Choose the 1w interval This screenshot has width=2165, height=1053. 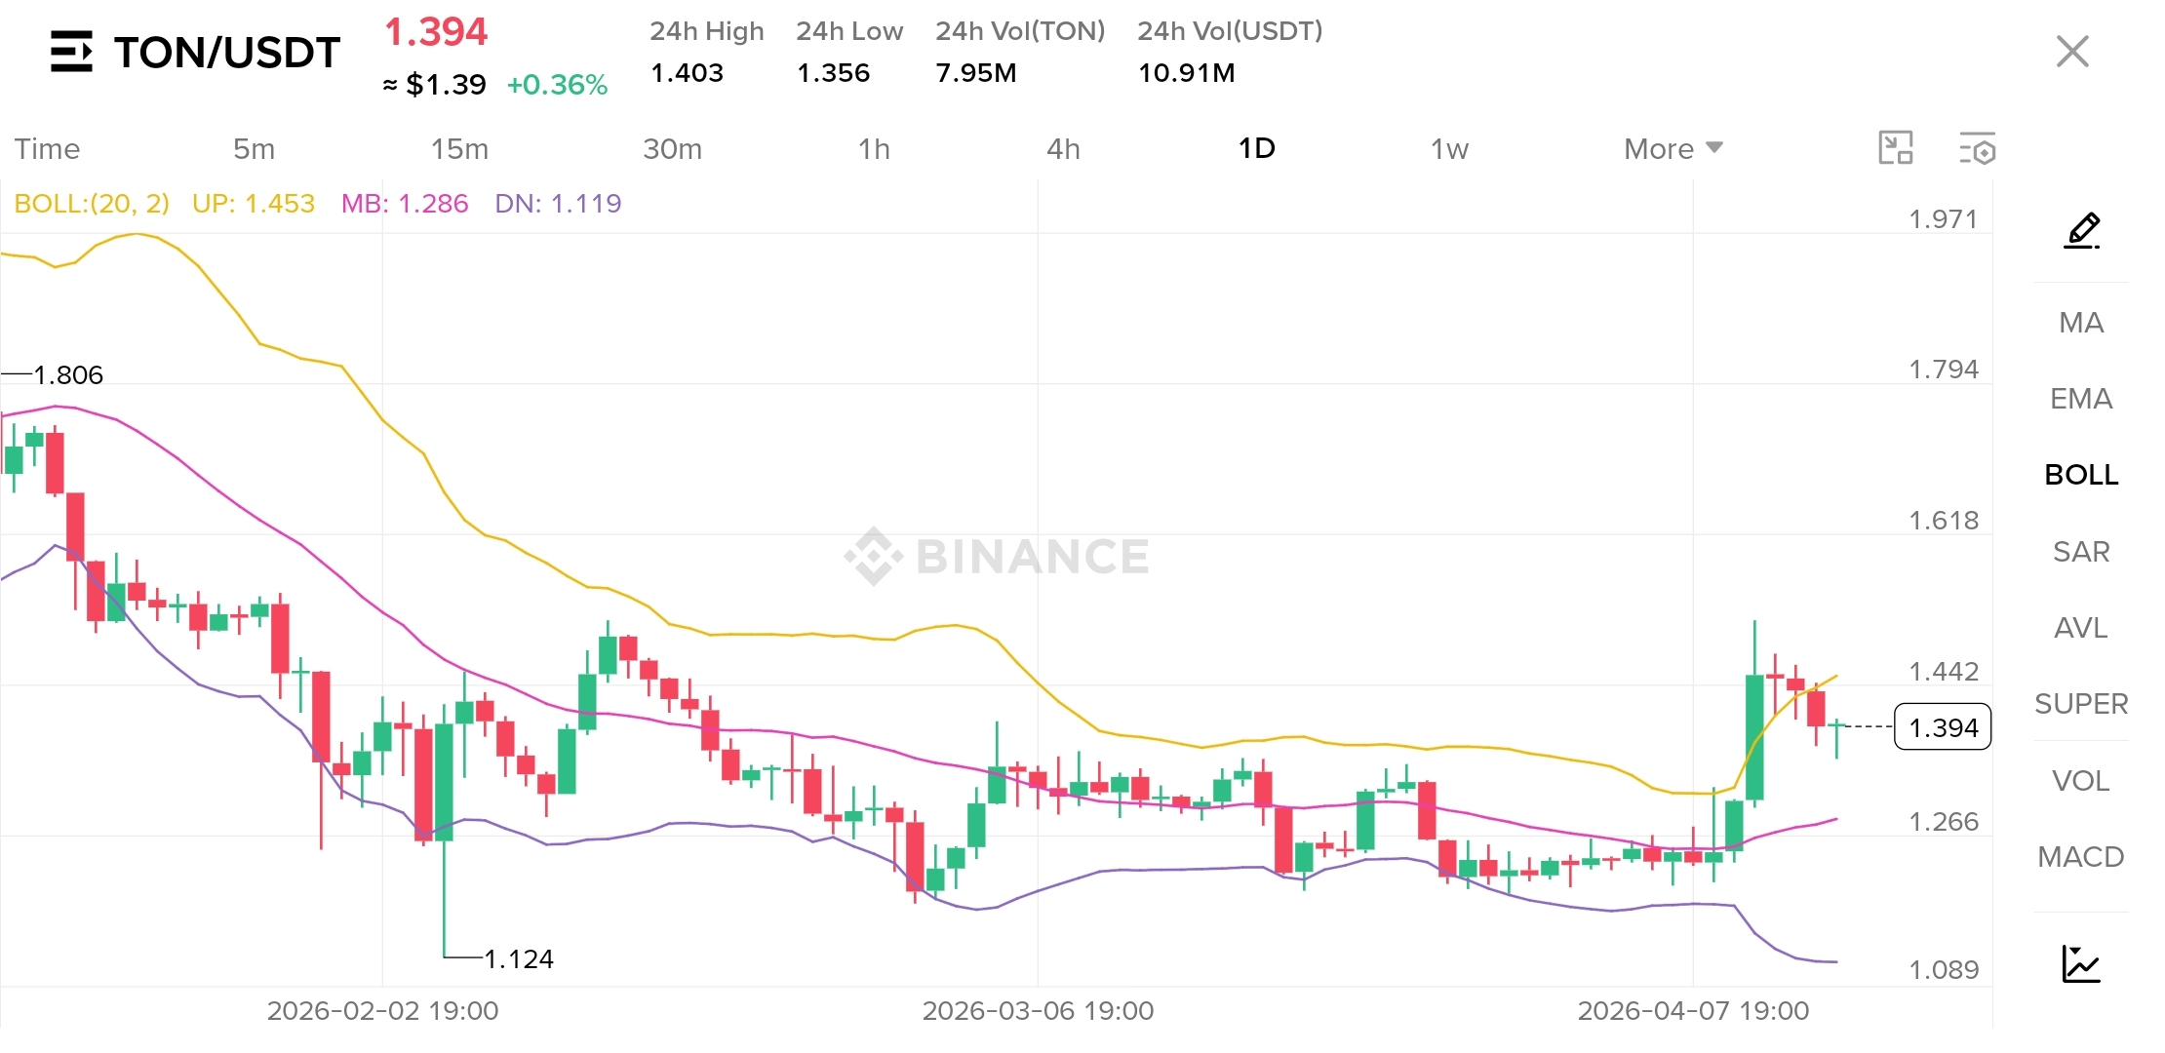(1449, 149)
